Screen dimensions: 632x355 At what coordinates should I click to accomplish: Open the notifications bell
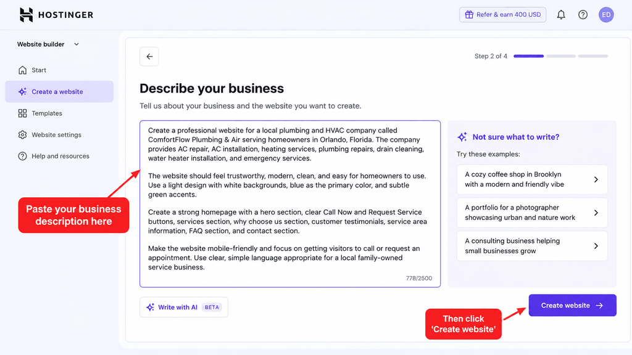[561, 15]
